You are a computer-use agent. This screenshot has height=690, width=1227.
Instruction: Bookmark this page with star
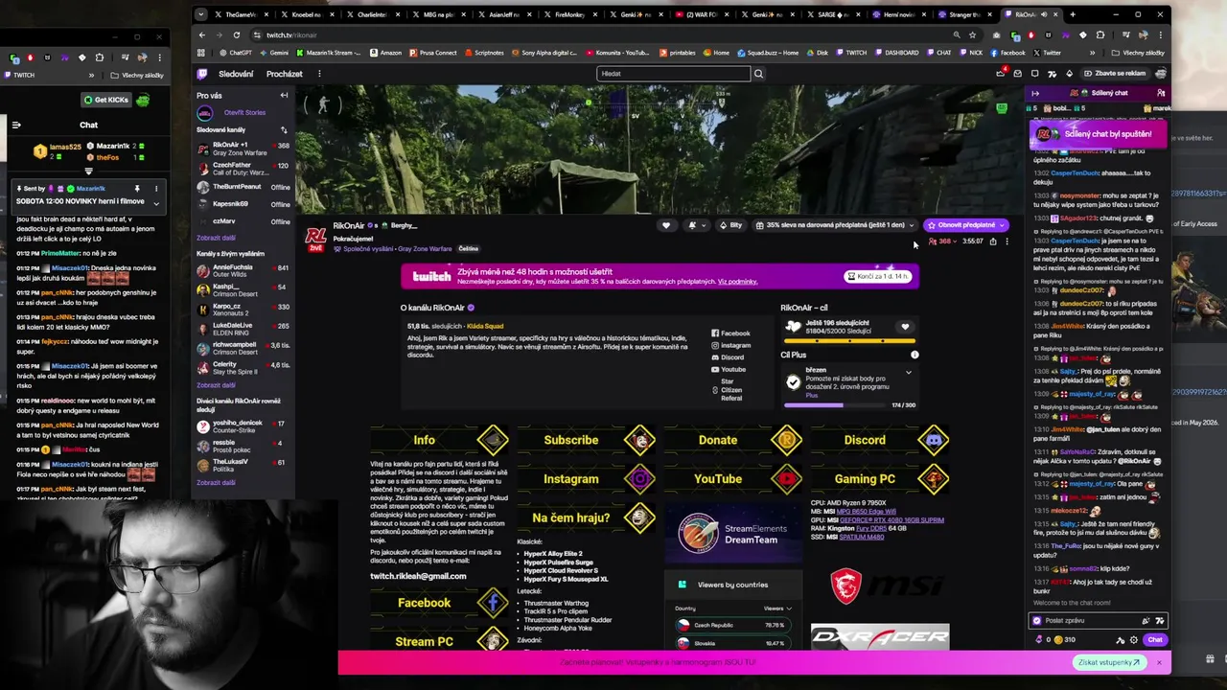pos(972,35)
